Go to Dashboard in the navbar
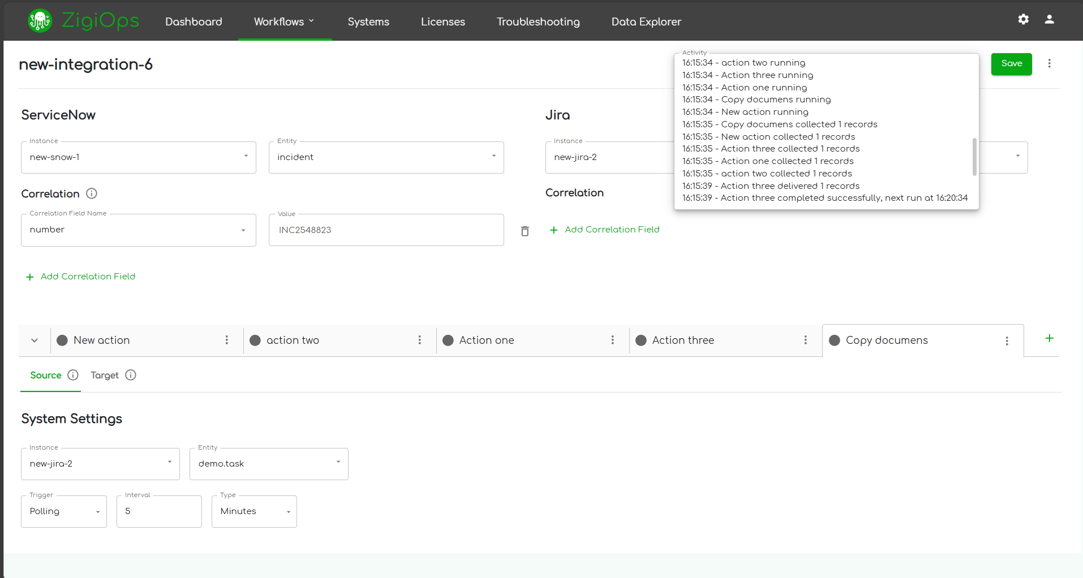The width and height of the screenshot is (1083, 578). pyautogui.click(x=194, y=21)
